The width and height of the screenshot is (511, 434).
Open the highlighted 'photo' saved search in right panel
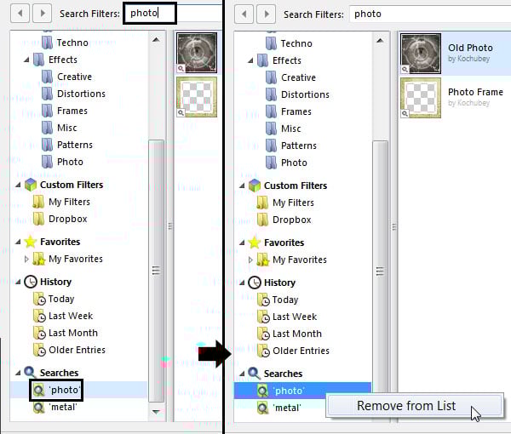point(288,391)
